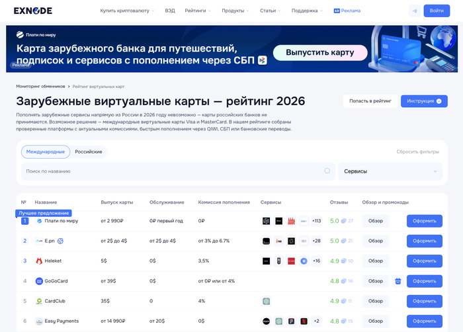Click the CardClub service icon

coord(266,301)
